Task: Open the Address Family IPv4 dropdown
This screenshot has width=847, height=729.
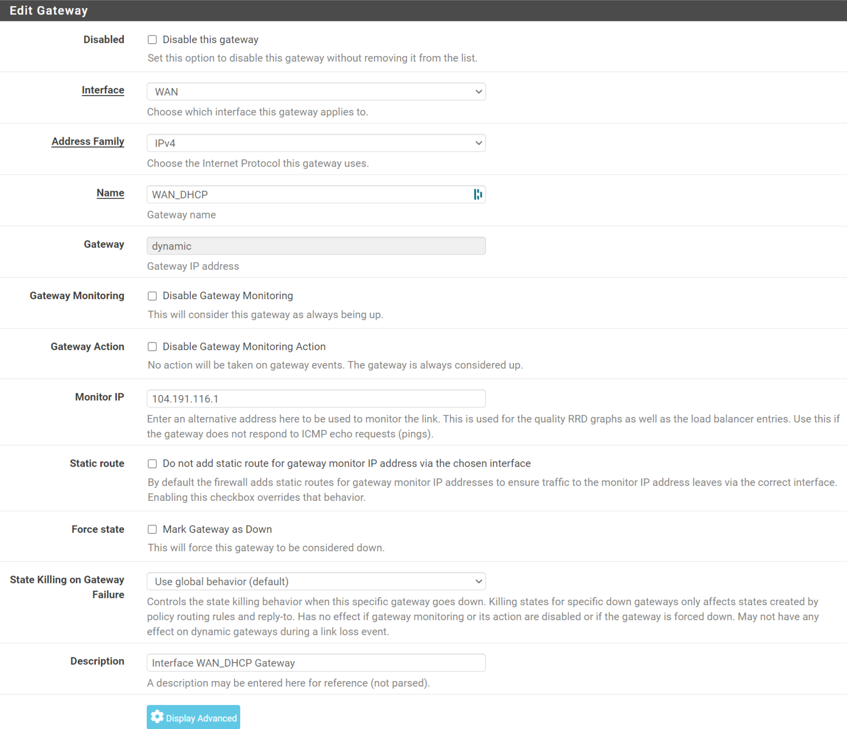Action: coord(316,143)
